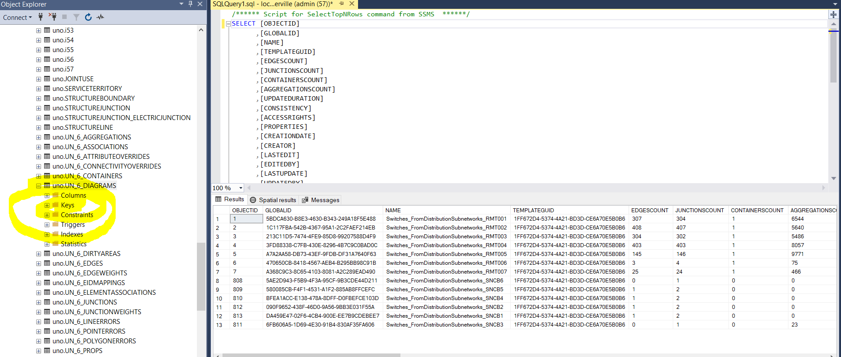This screenshot has height=357, width=841.
Task: Click the table icon for uno.UN_6_DIRTYAREAS
Action: tap(47, 254)
